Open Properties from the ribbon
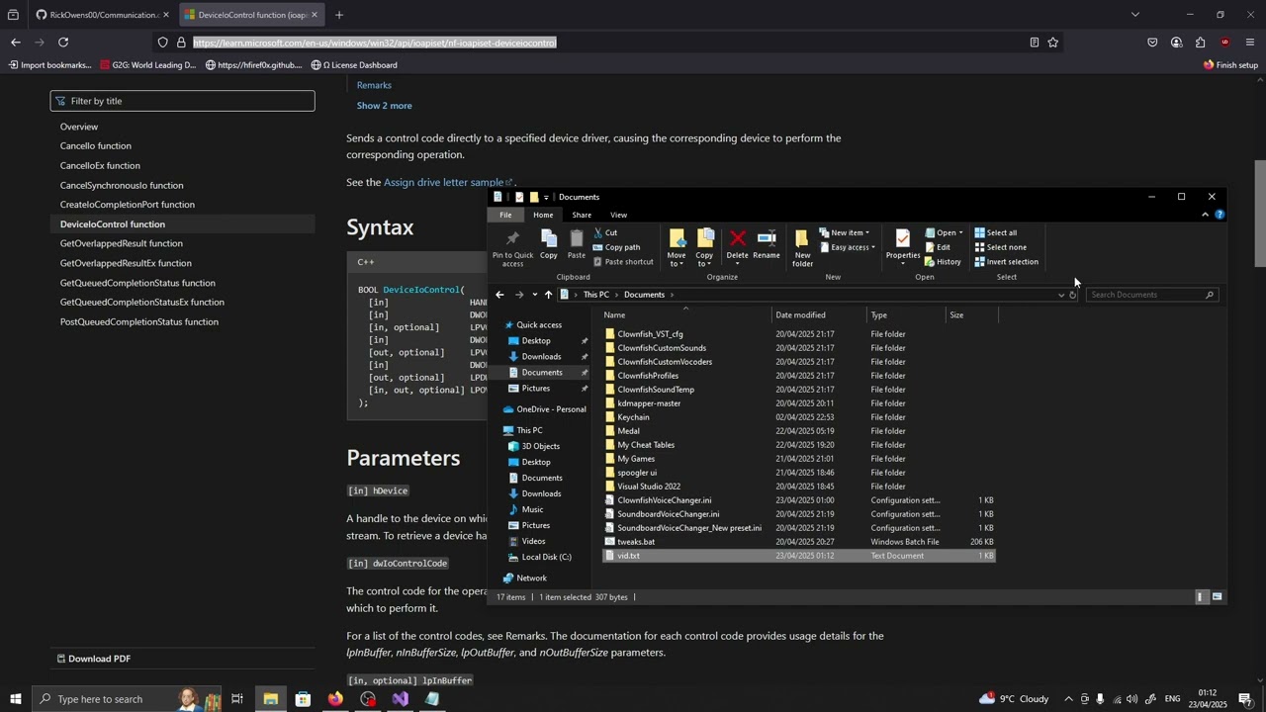1266x712 pixels. pos(903,247)
